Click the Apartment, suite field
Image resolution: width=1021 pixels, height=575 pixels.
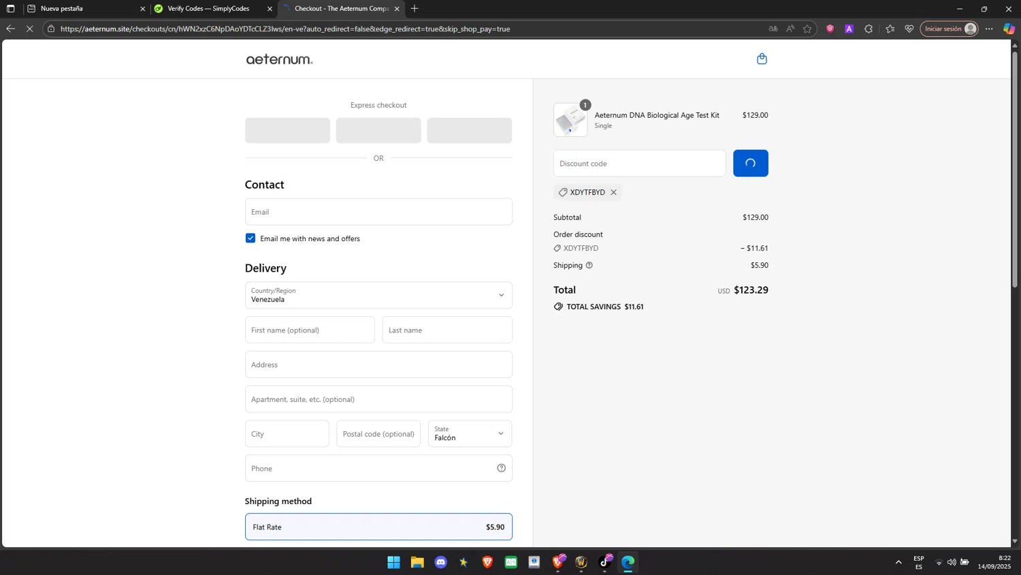click(x=378, y=399)
